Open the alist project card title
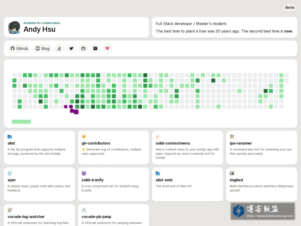 11,143
